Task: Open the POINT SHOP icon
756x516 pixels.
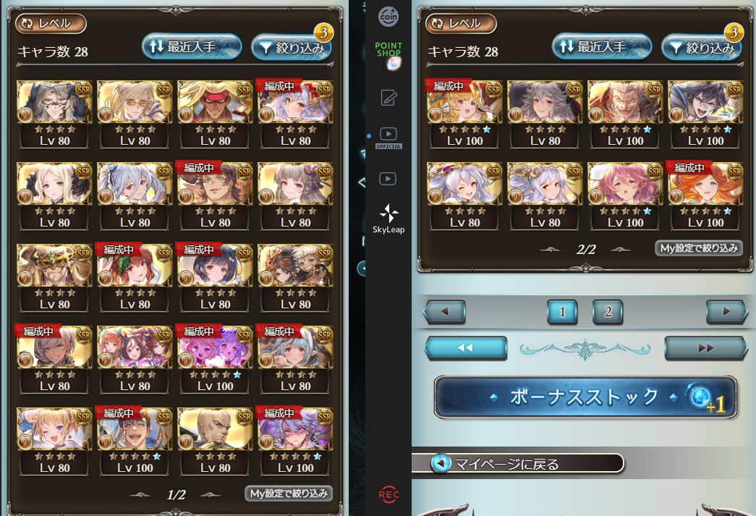Action: [389, 55]
